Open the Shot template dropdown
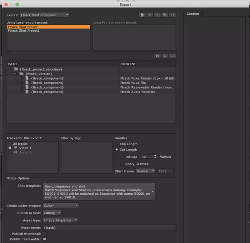250x243 pixels. click(99, 191)
